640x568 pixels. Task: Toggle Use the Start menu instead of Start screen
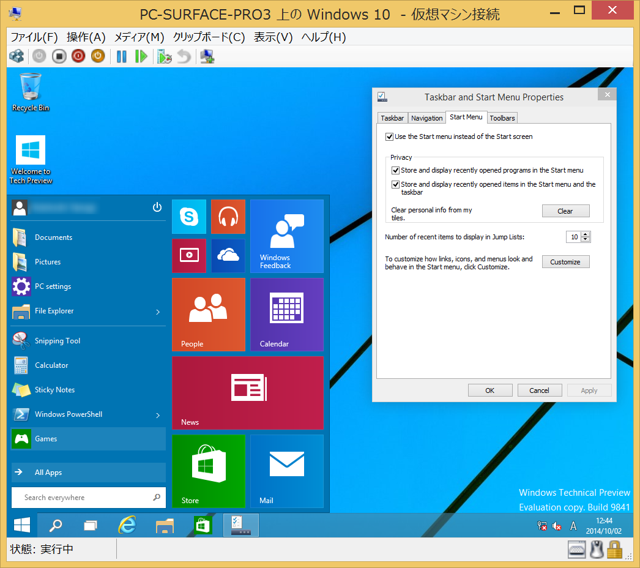click(389, 136)
